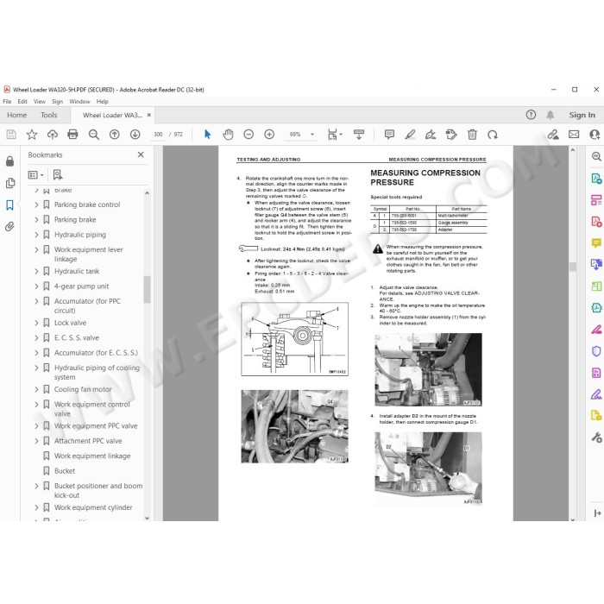Print the document using printer icon
The width and height of the screenshot is (604, 604).
pos(72,135)
